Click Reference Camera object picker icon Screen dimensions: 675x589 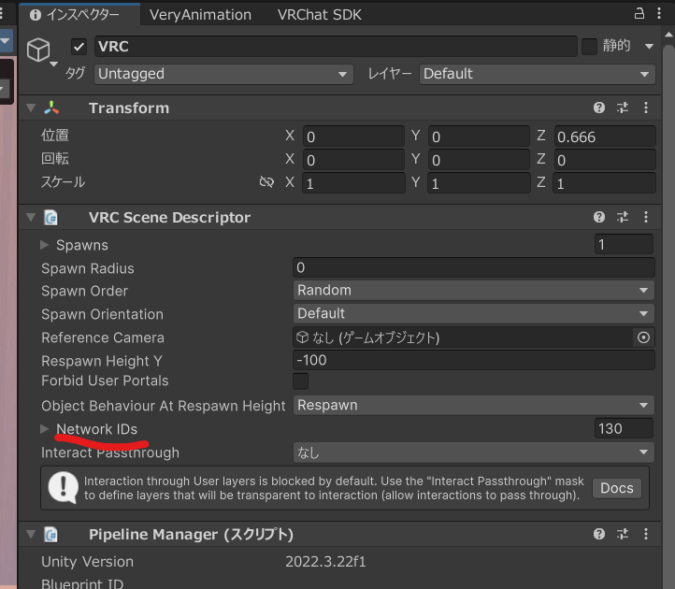(643, 338)
